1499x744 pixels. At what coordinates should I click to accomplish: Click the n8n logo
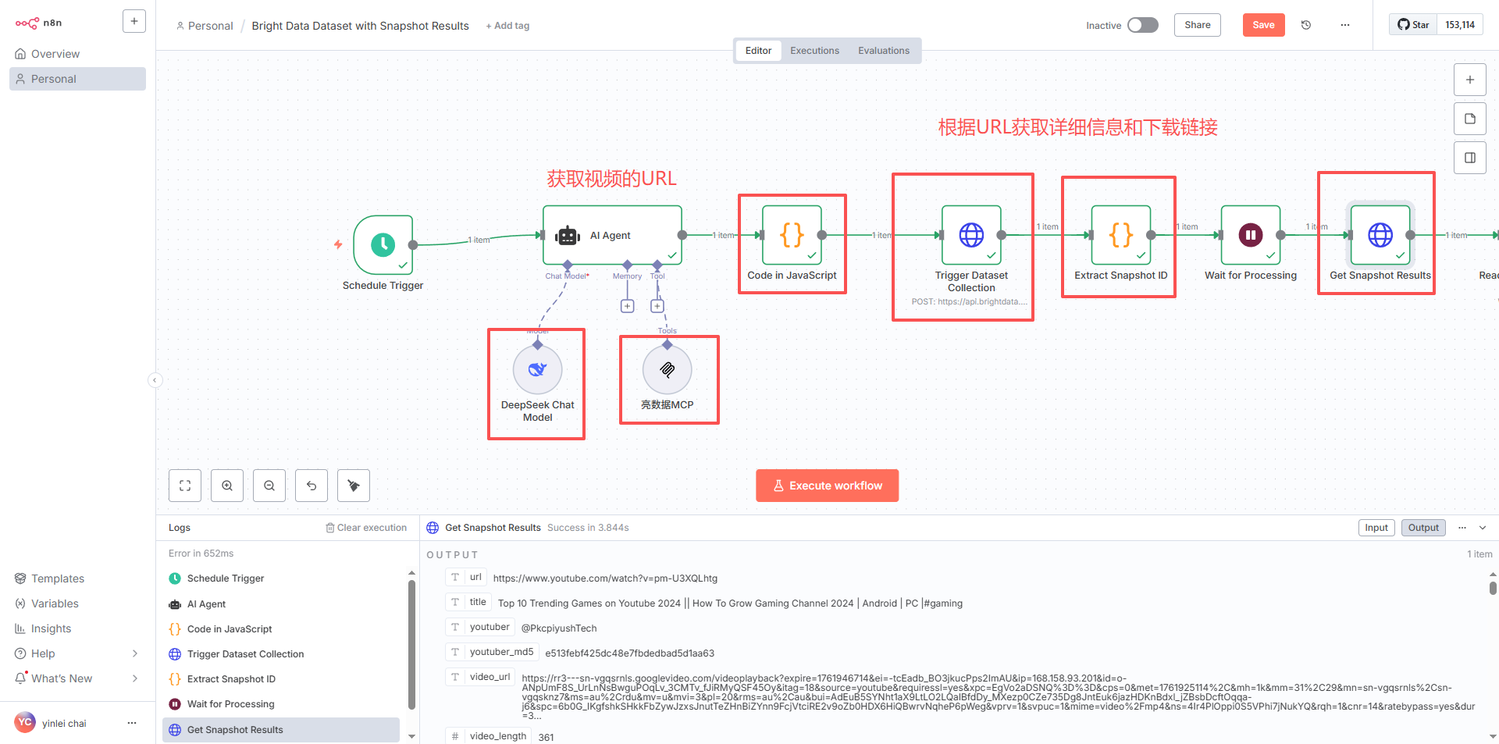[x=38, y=23]
